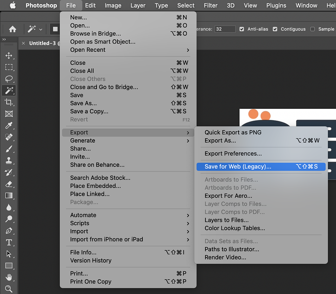
Task: Select the Eraser tool
Action: click(x=9, y=184)
